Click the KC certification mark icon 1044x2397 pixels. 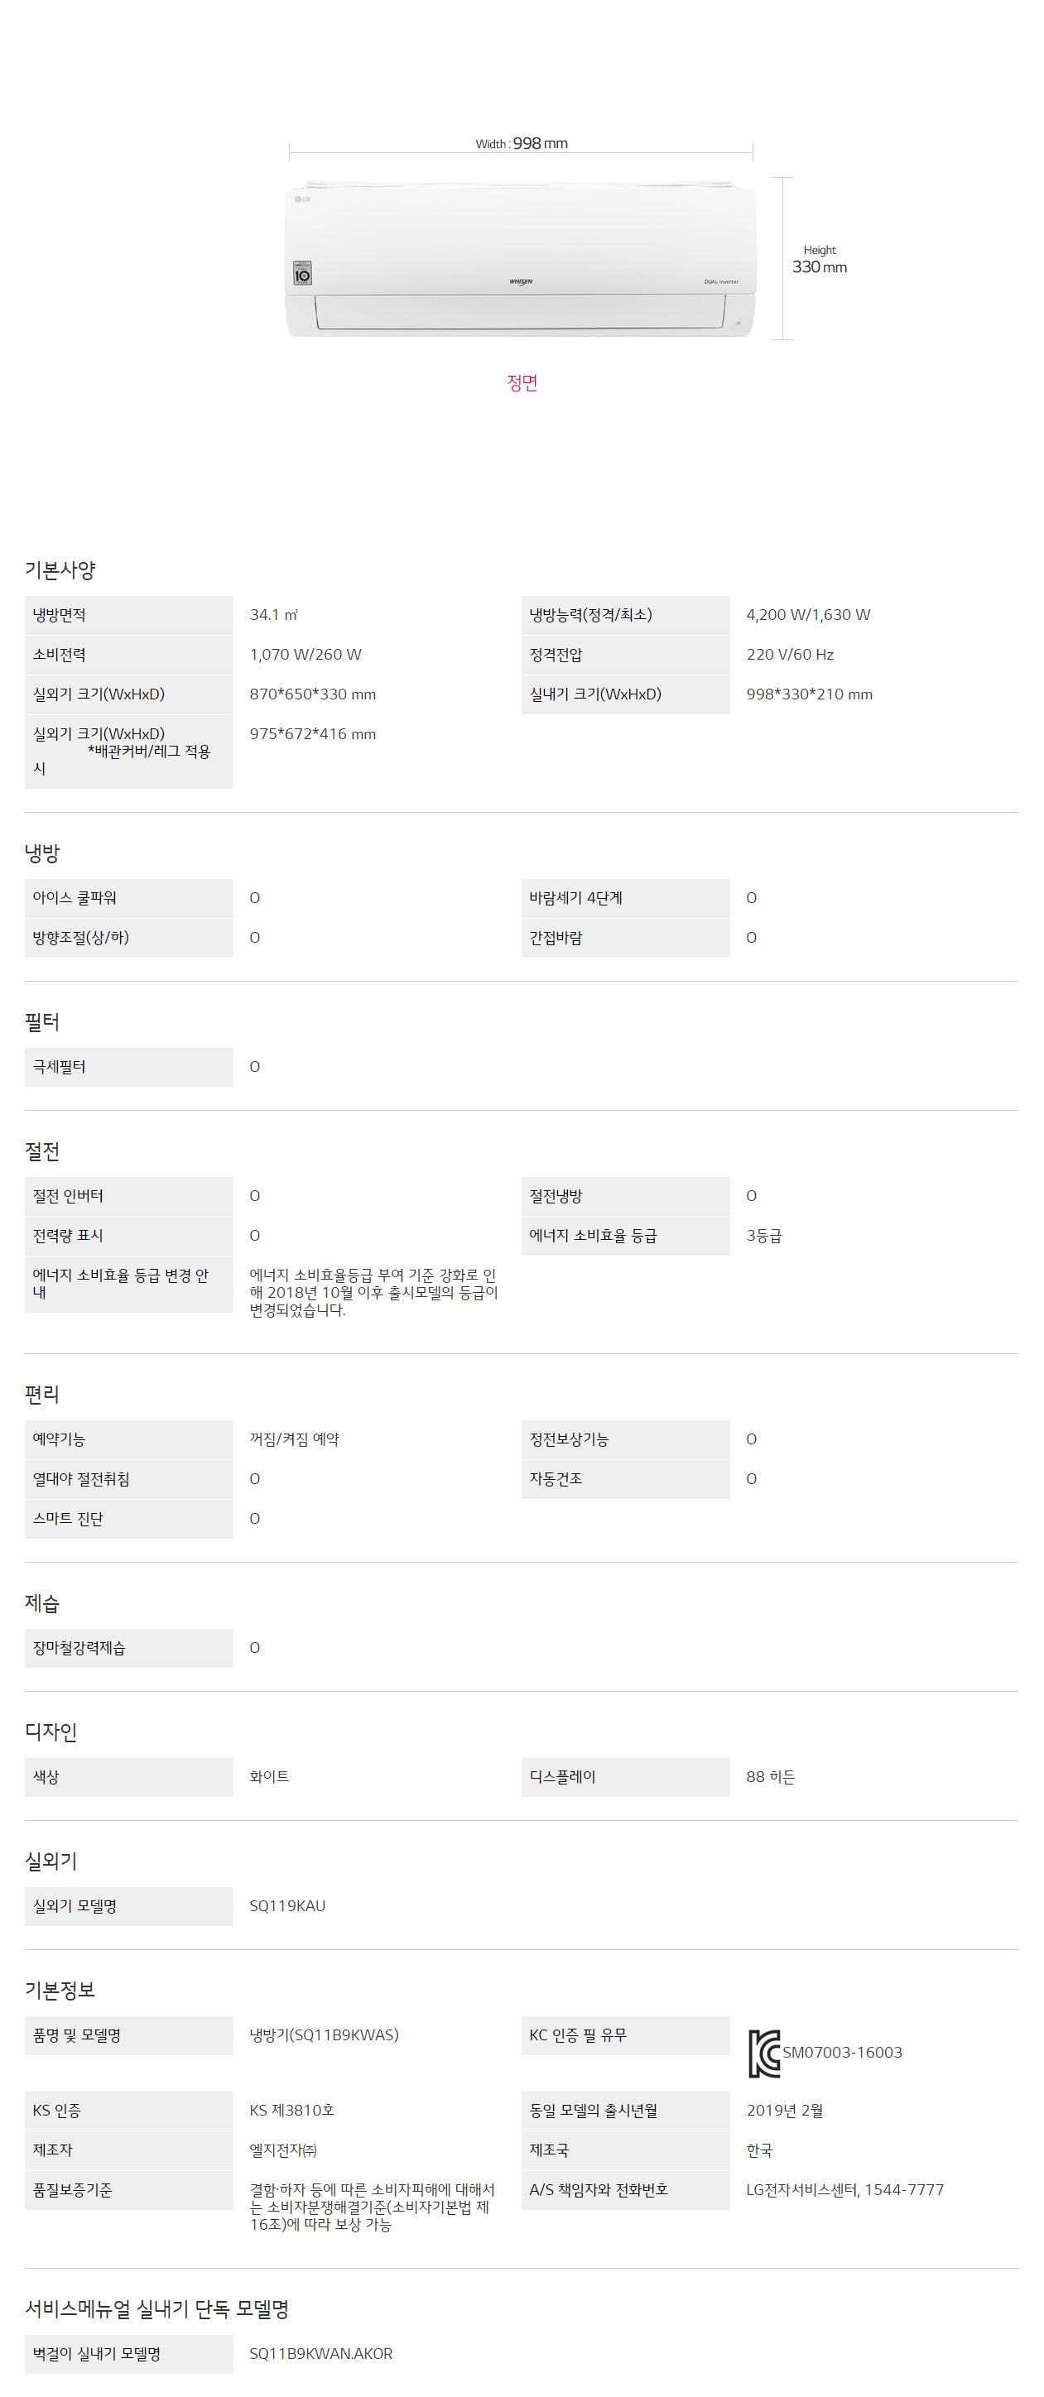(764, 2053)
